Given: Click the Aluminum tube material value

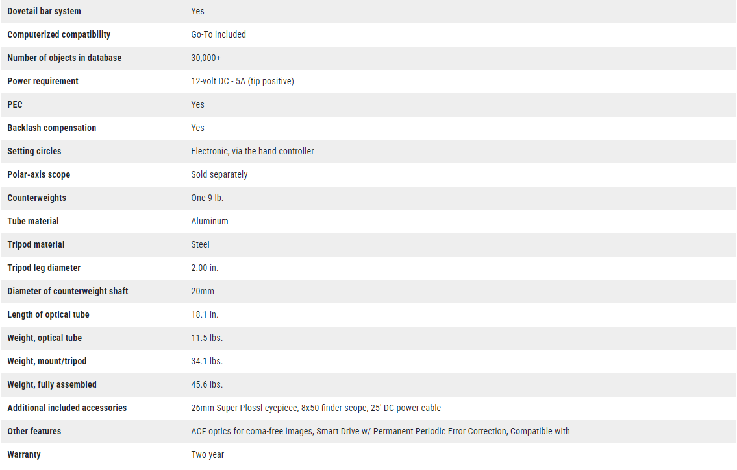Looking at the screenshot, I should [210, 222].
